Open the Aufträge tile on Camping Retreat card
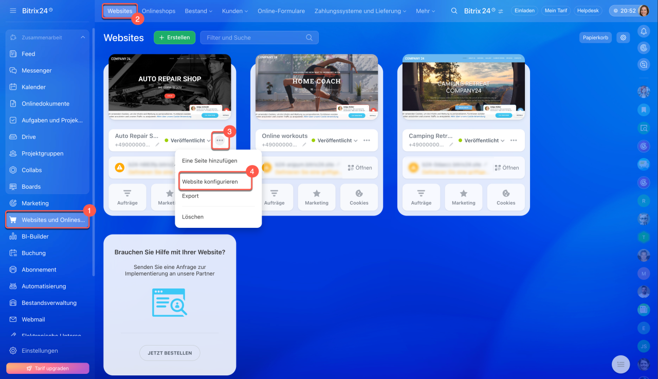The image size is (658, 379). tap(421, 196)
